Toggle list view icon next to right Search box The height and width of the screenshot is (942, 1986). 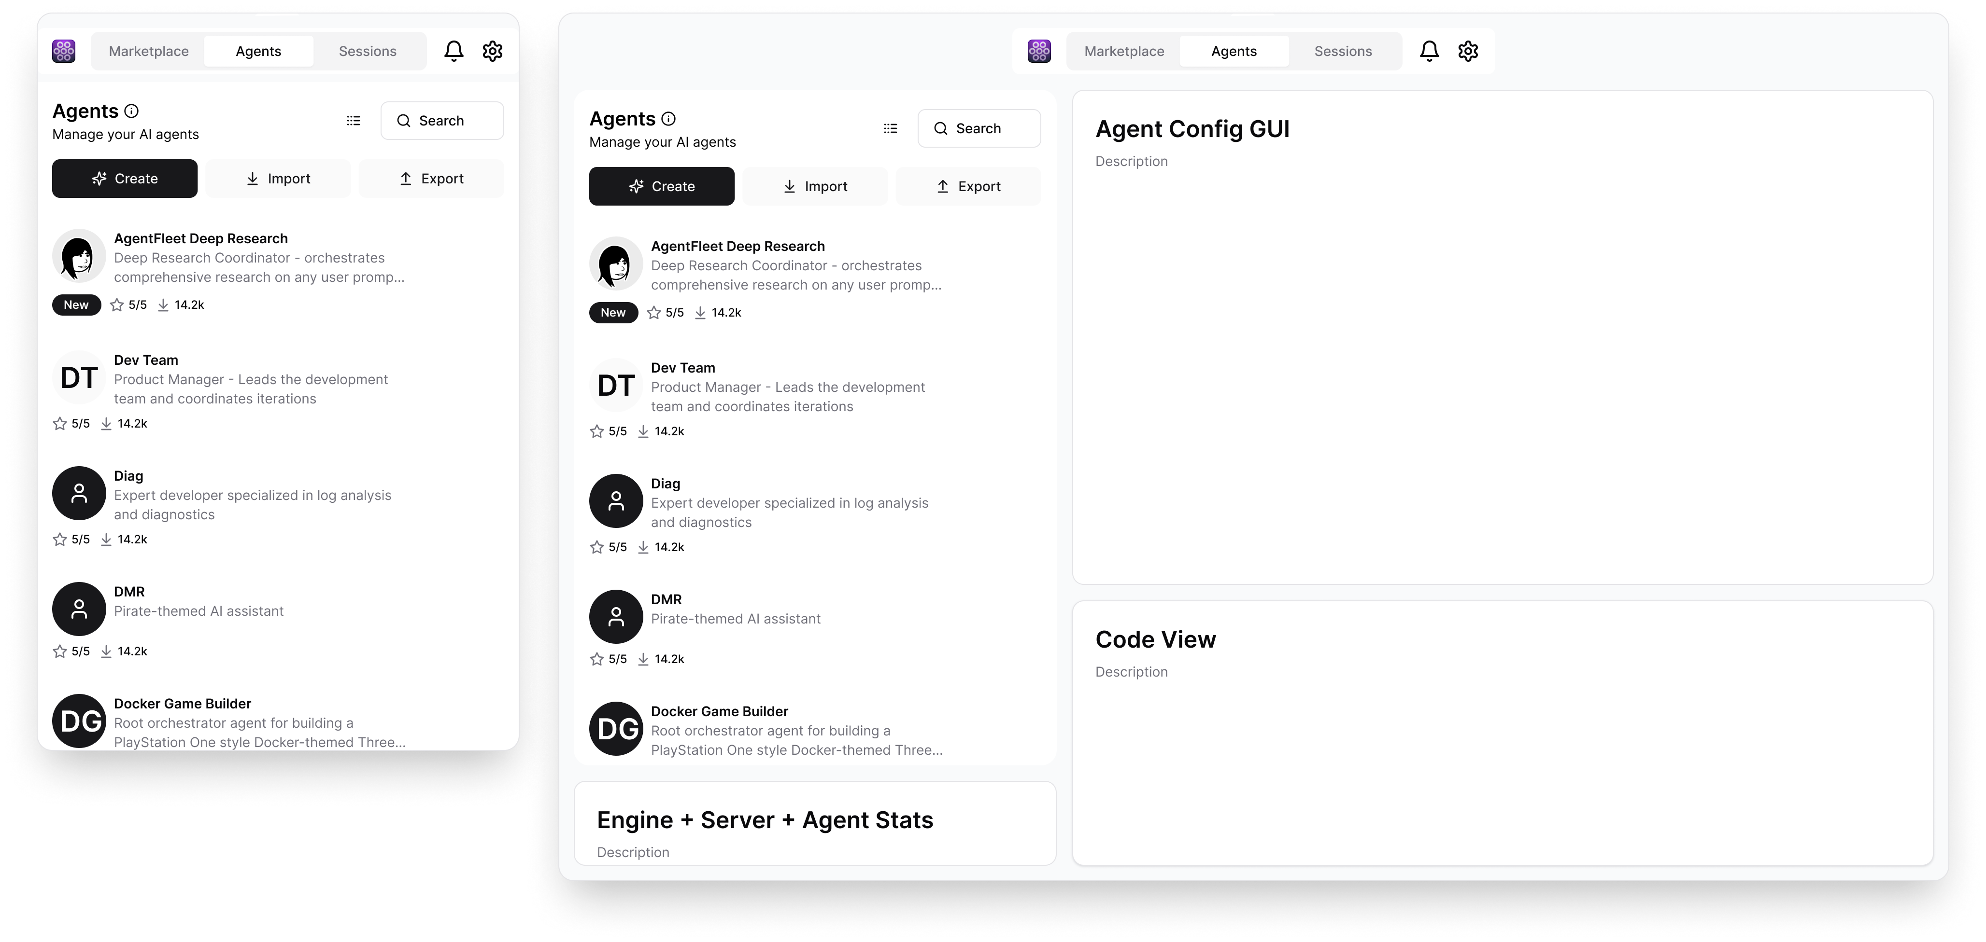tap(891, 129)
